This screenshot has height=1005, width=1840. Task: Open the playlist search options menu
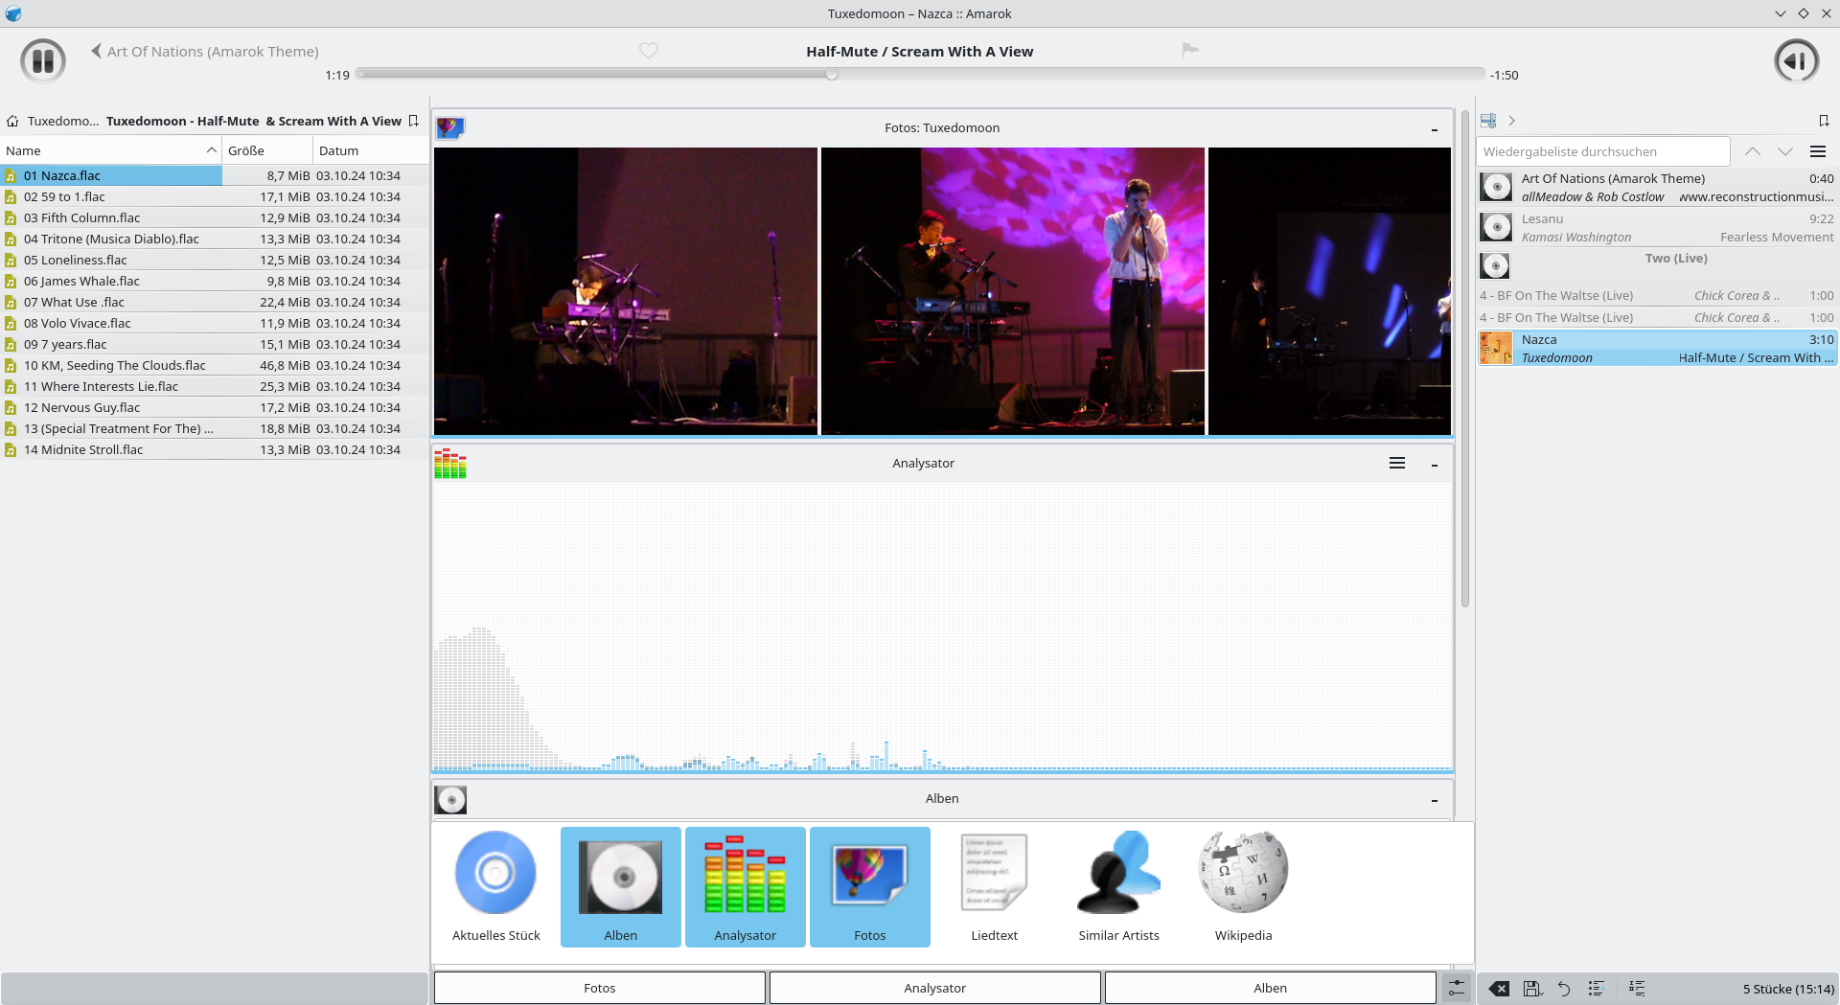pyautogui.click(x=1817, y=151)
